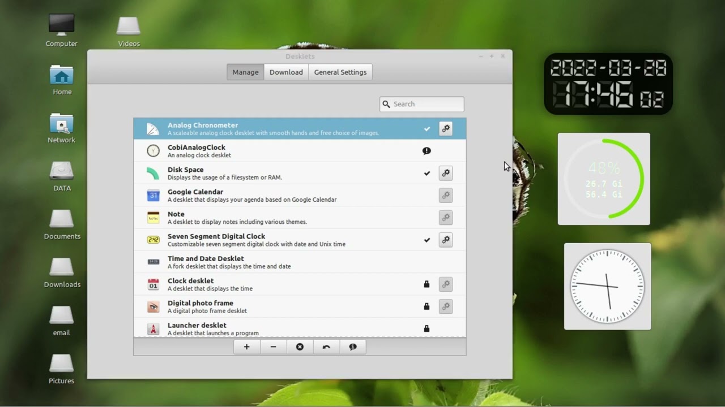Click the Search input field
725x407 pixels.
tap(422, 104)
